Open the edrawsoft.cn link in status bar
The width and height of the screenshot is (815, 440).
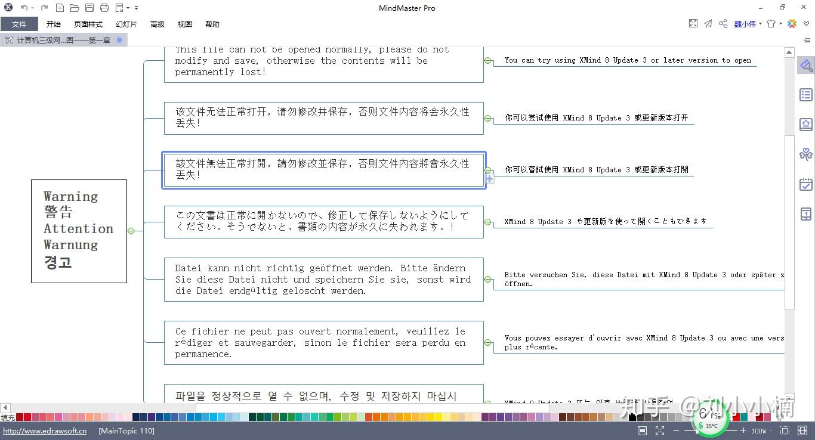(44, 430)
